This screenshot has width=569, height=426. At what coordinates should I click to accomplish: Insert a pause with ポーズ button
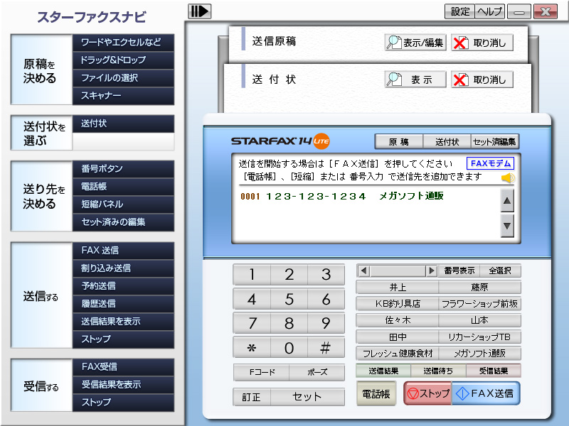point(317,372)
